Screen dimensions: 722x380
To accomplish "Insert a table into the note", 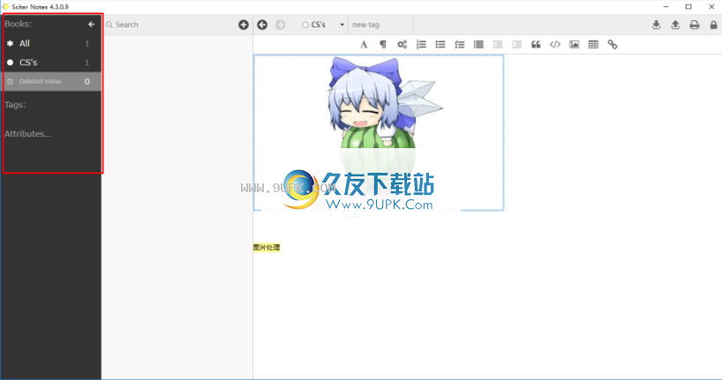I will [593, 45].
